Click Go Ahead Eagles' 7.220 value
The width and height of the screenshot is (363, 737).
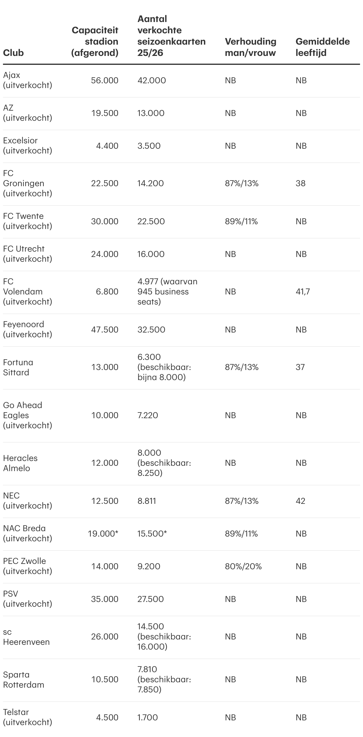coord(148,415)
